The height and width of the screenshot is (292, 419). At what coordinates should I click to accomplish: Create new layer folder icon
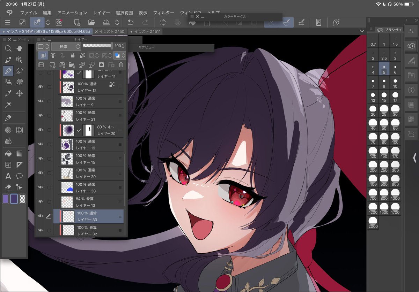click(72, 64)
